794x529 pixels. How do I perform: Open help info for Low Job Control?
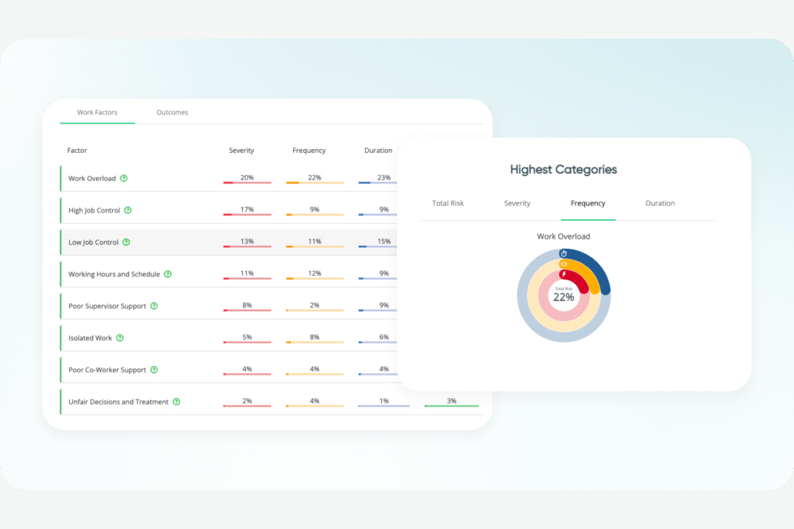pos(126,242)
